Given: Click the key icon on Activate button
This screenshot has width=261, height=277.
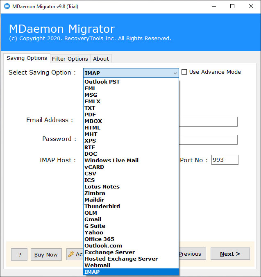Looking at the screenshot, I should tap(71, 254).
